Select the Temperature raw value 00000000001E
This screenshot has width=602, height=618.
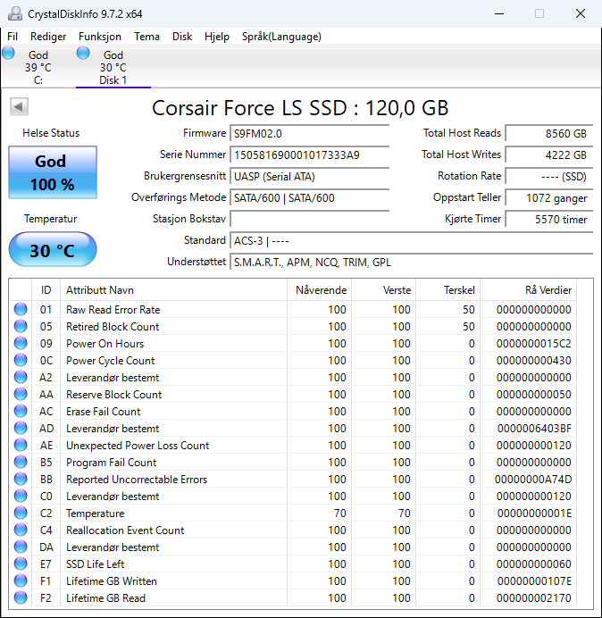click(534, 514)
